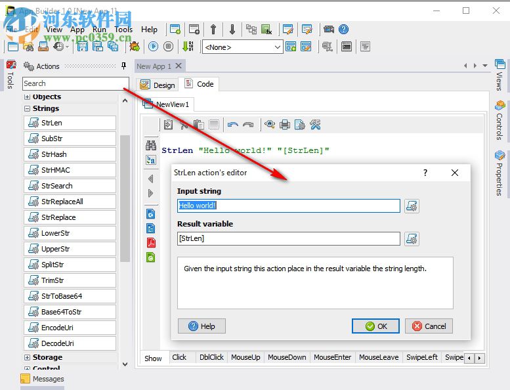Click the previous bookmark left triangle icon
Screen dimensions: 510x390
pos(150,179)
